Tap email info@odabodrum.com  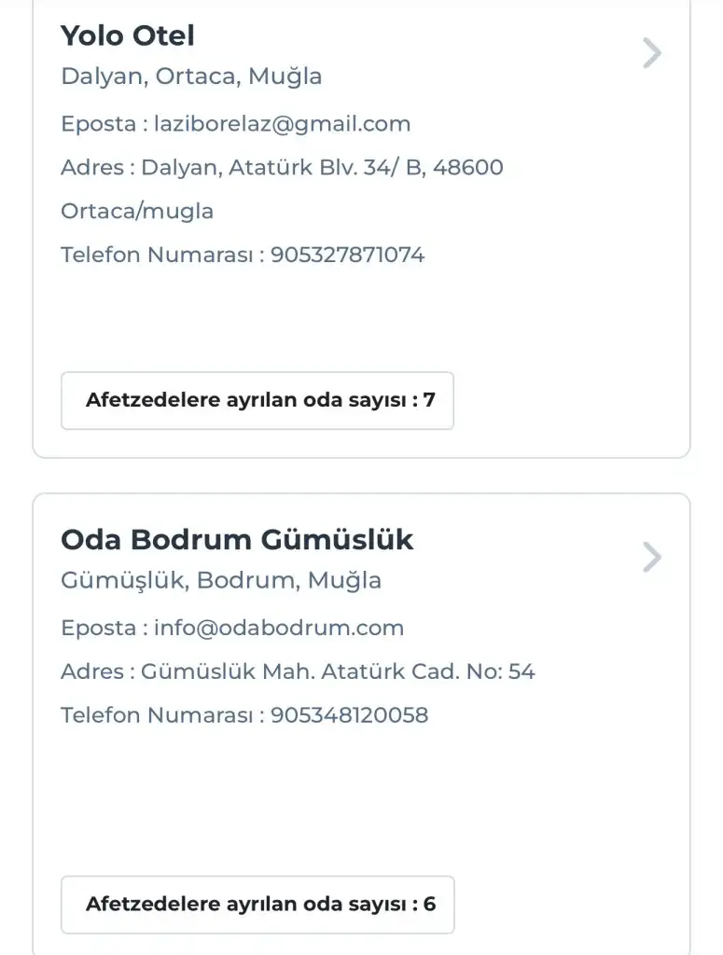[279, 628]
